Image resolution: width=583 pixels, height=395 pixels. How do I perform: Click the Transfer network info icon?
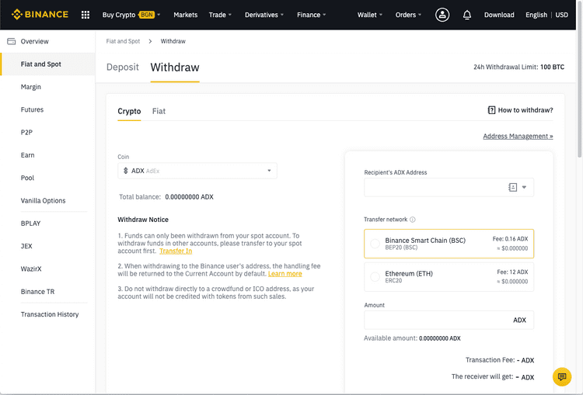[x=412, y=220]
